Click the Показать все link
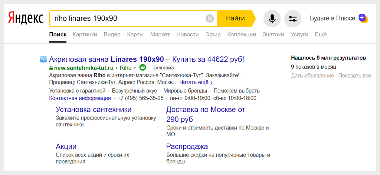Image resolution: width=380 pixels, height=175 pixels. coord(354,75)
